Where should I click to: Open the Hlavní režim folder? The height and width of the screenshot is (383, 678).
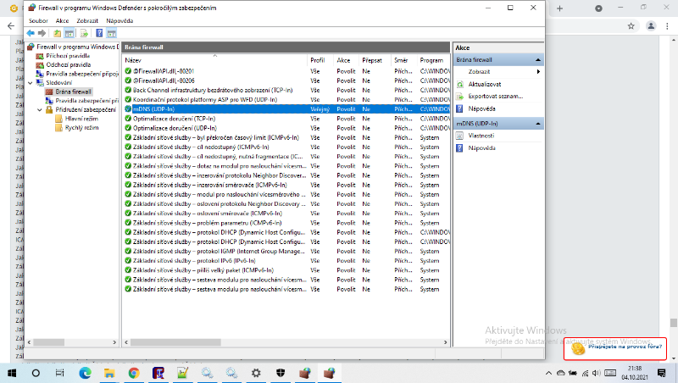coord(81,119)
